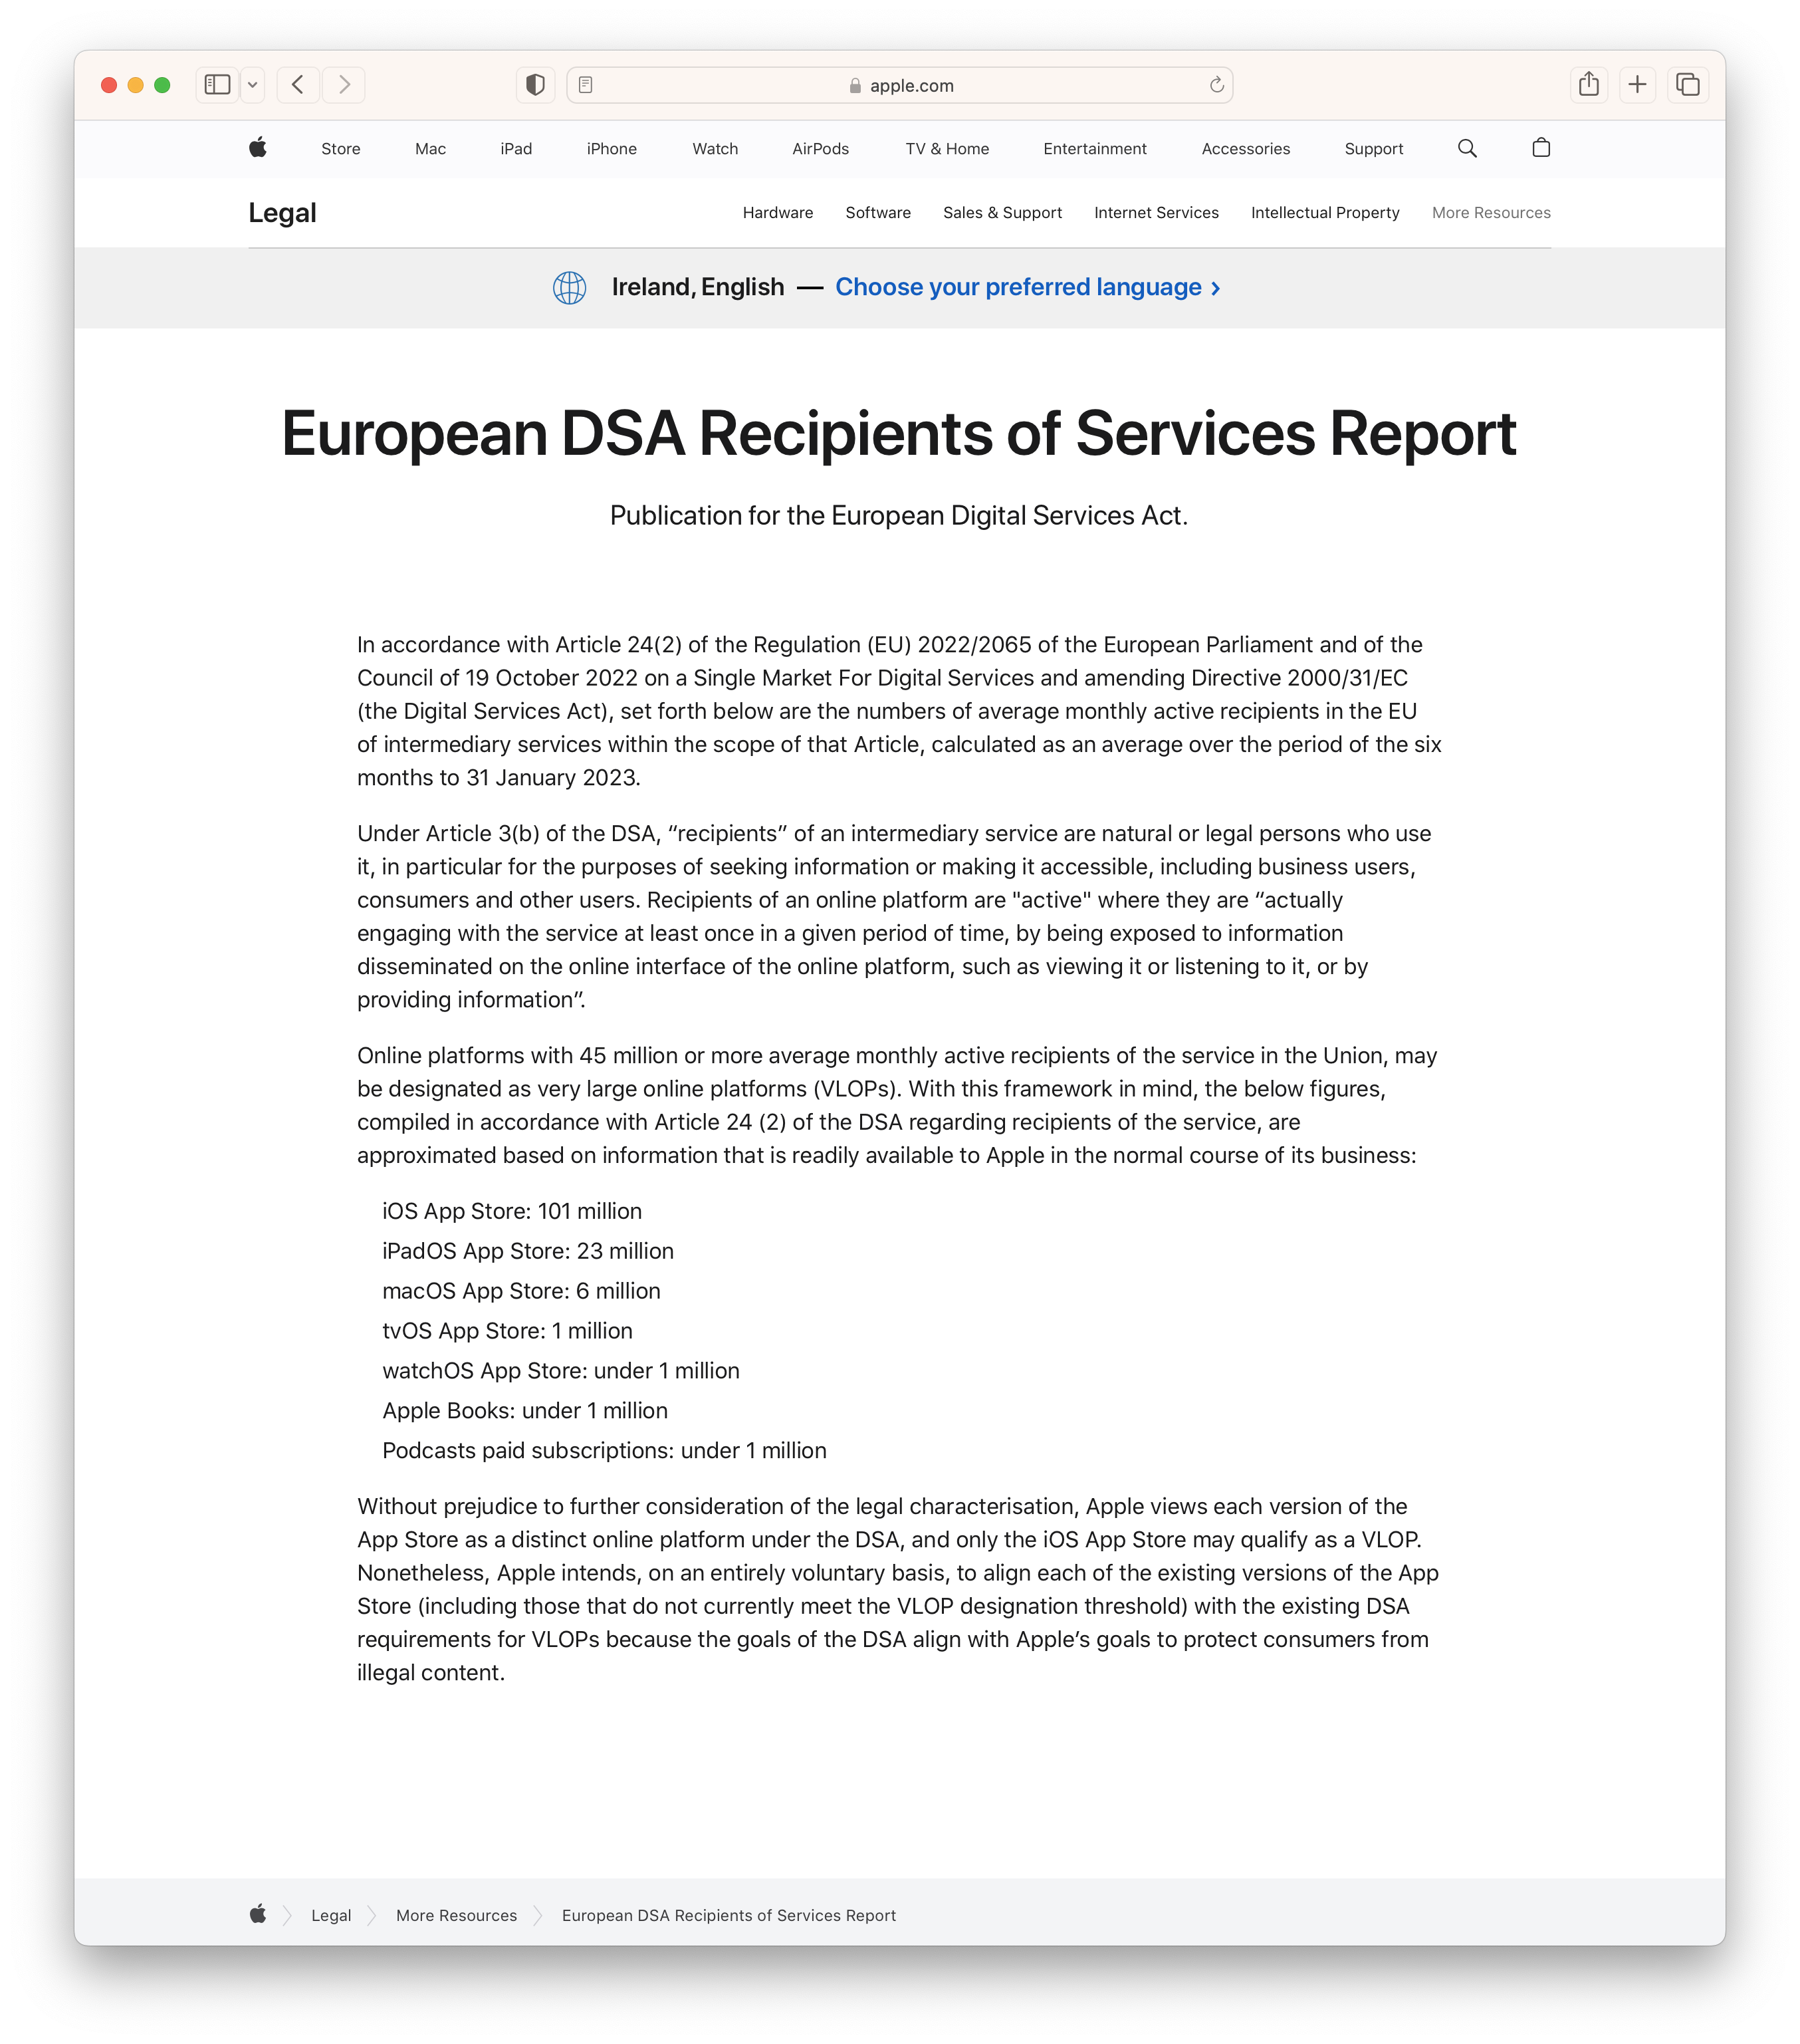Click the iOS App Store: 101 million line

tap(512, 1211)
